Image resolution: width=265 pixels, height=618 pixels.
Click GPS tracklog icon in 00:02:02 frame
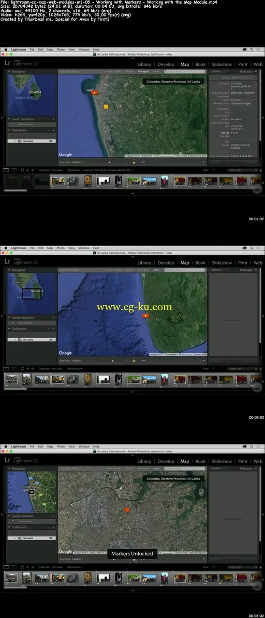[x=143, y=360]
